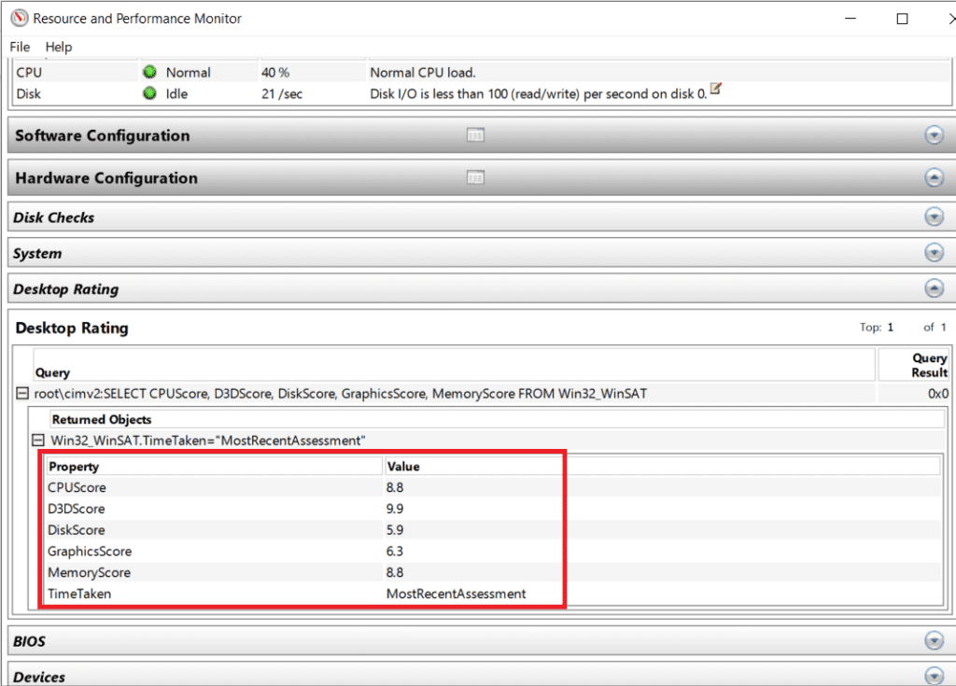This screenshot has height=686, width=956.
Task: Click the CPU 40 % value
Action: coord(275,73)
